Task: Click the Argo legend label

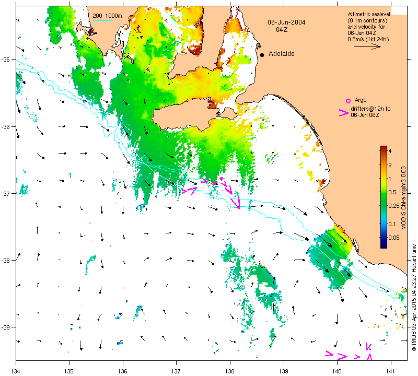Action: click(361, 100)
